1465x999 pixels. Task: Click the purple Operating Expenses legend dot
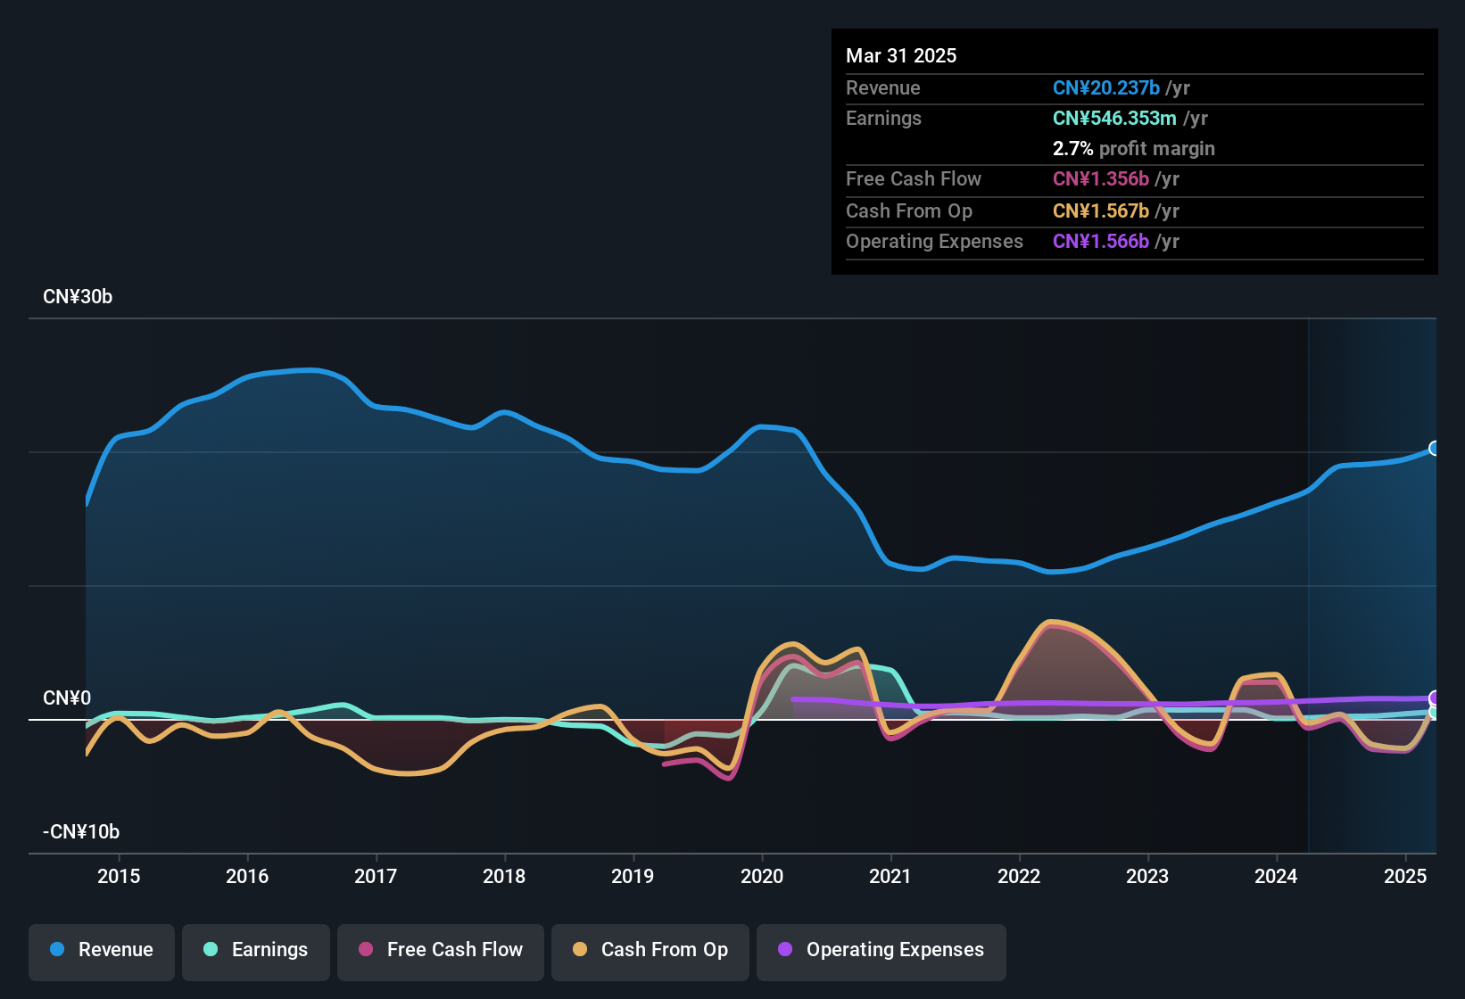click(785, 949)
